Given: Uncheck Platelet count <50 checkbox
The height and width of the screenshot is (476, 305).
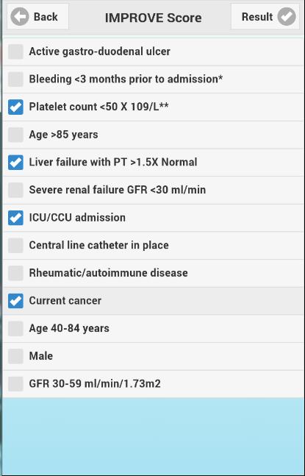Looking at the screenshot, I should (15, 107).
